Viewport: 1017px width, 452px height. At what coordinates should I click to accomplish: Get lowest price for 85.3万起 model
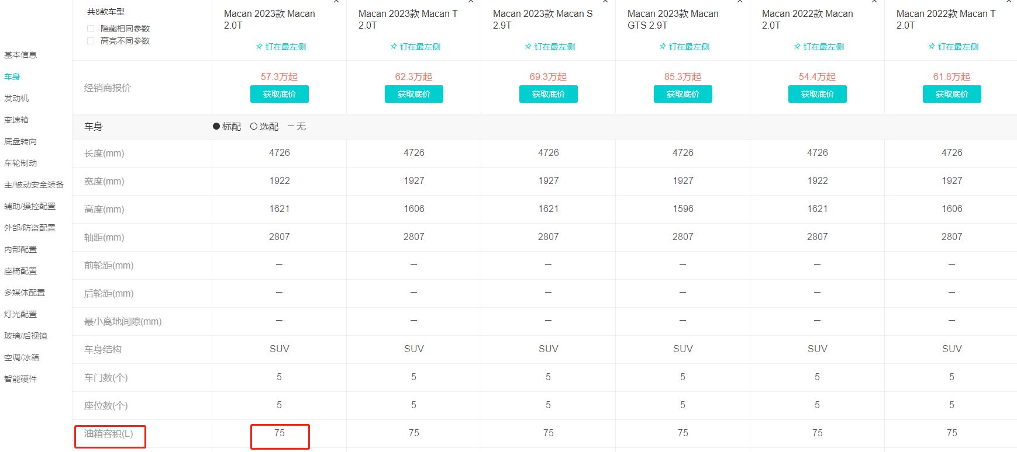coord(683,94)
